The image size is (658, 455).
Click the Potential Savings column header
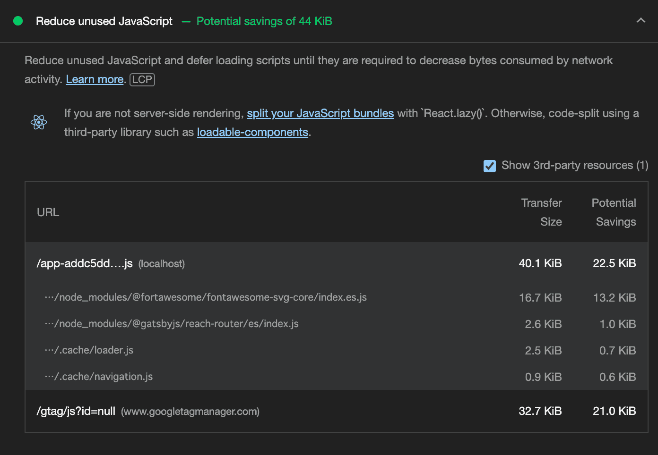click(614, 212)
